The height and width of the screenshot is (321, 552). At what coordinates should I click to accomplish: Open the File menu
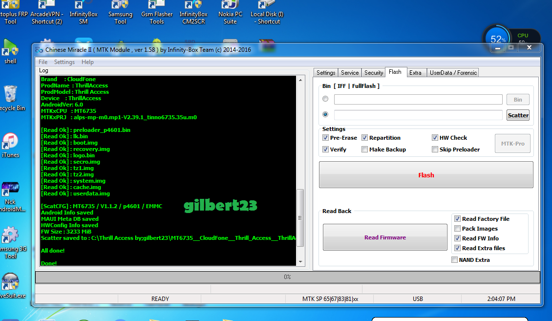[43, 62]
